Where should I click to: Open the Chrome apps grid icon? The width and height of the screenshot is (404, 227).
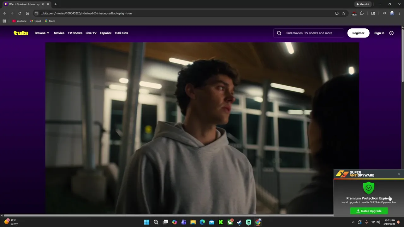(x=4, y=21)
